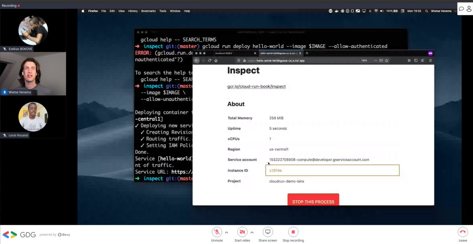The width and height of the screenshot is (473, 244).
Task: Click the powered by Bevy link
Action: [x=55, y=235]
